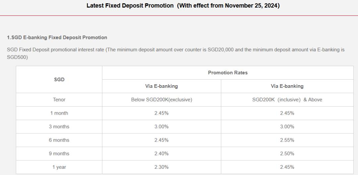The image size is (358, 175).
Task: Click the 2.55% rate for 6 months
Action: pyautogui.click(x=287, y=140)
